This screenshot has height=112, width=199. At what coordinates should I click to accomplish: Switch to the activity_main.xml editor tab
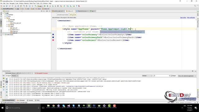pyautogui.click(x=58, y=11)
